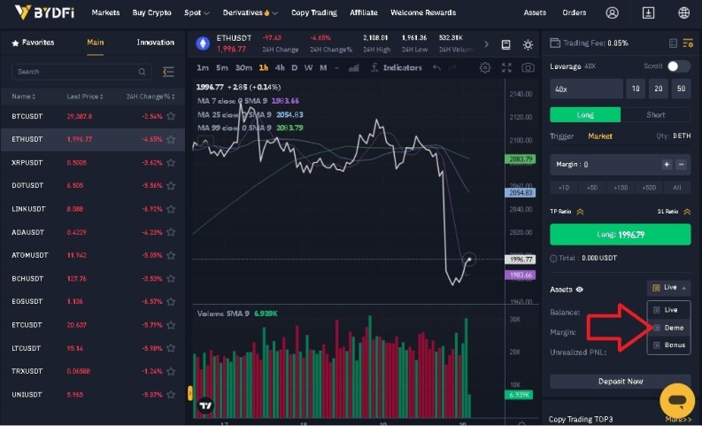Select Bonus account from dropdown
The image size is (702, 426).
click(x=669, y=345)
